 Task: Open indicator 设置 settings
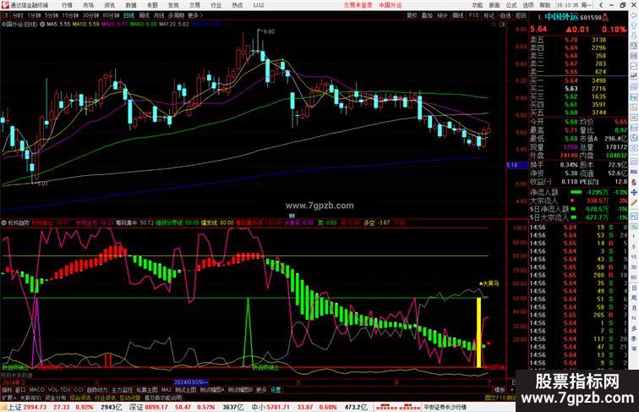(x=276, y=390)
